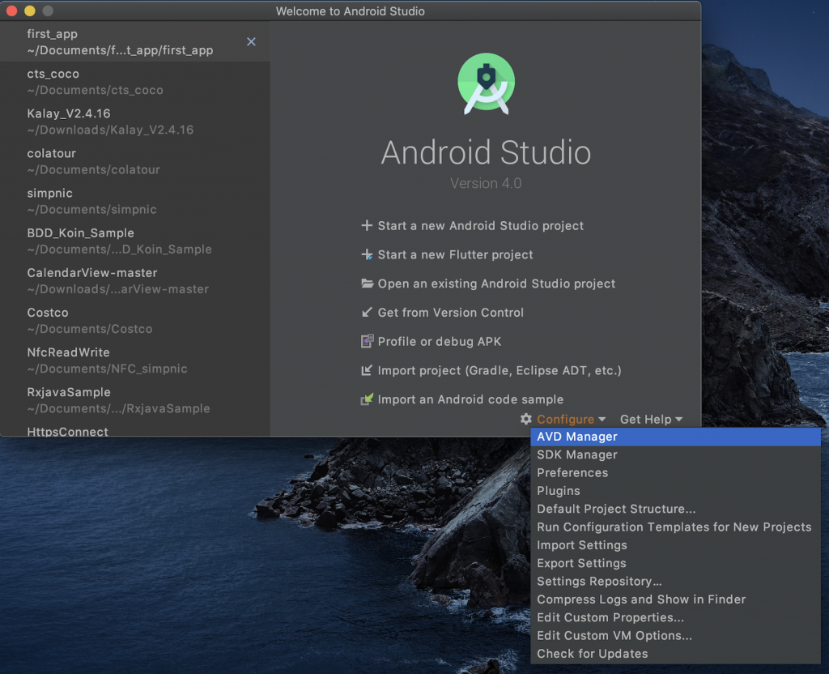This screenshot has height=674, width=829.
Task: Choose Run Configuration Templates for New Projects
Action: click(675, 527)
